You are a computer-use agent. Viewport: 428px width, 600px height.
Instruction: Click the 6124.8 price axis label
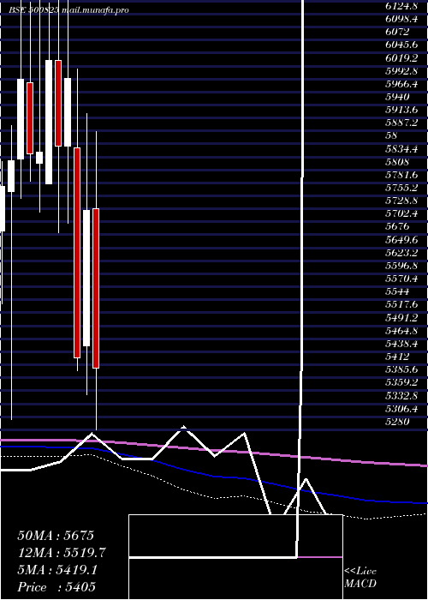(401, 6)
